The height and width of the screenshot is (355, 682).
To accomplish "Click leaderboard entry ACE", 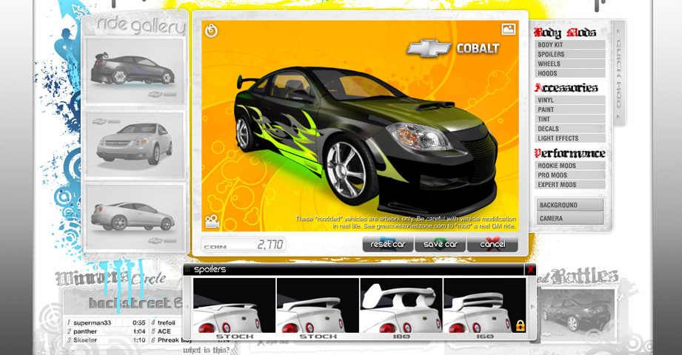I will point(166,331).
